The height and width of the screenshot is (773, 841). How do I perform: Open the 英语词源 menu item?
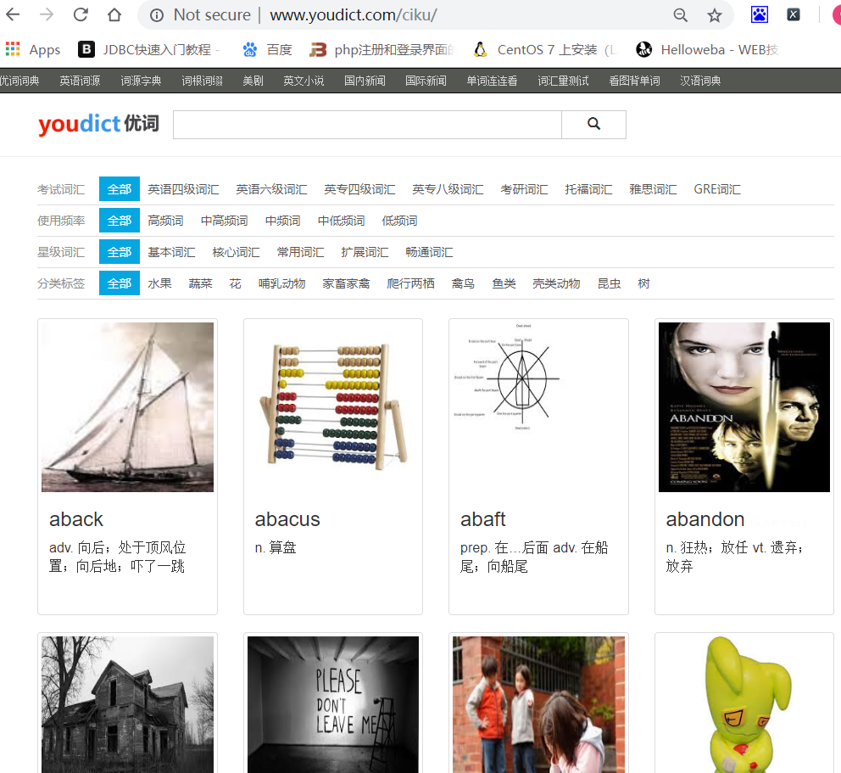(80, 81)
